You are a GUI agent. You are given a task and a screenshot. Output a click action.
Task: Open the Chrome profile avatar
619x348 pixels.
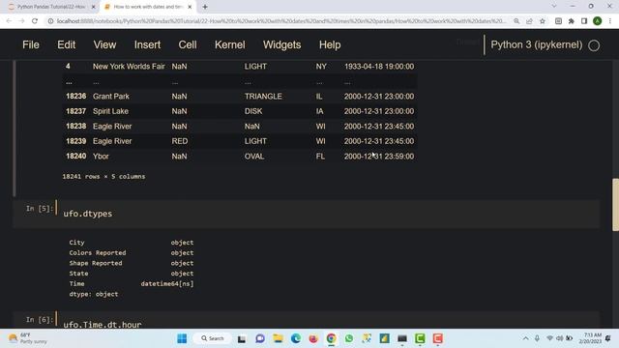tap(598, 21)
